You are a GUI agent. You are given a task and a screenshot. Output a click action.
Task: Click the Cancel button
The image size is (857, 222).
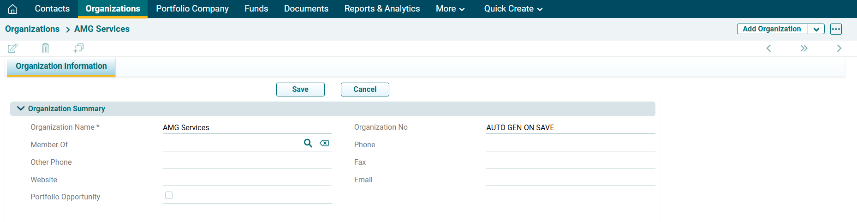pos(365,90)
